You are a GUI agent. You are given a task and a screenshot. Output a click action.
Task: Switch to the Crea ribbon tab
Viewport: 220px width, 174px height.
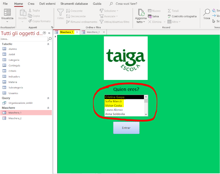click(31, 4)
